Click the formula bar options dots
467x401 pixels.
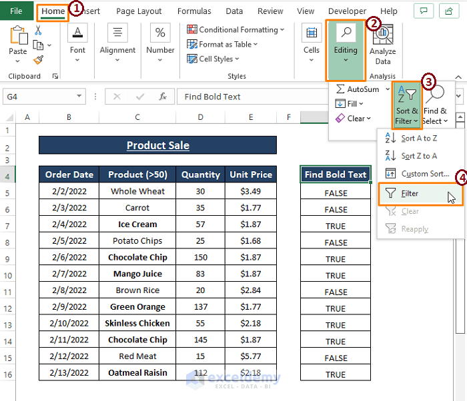click(95, 97)
